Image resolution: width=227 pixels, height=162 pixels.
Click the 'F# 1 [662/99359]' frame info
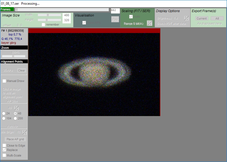pyautogui.click(x=12, y=31)
